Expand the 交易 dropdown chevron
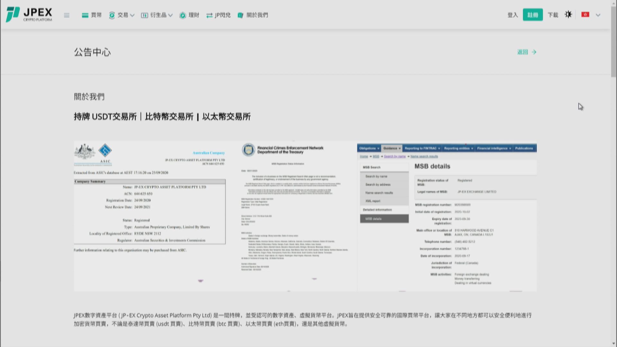 click(132, 15)
